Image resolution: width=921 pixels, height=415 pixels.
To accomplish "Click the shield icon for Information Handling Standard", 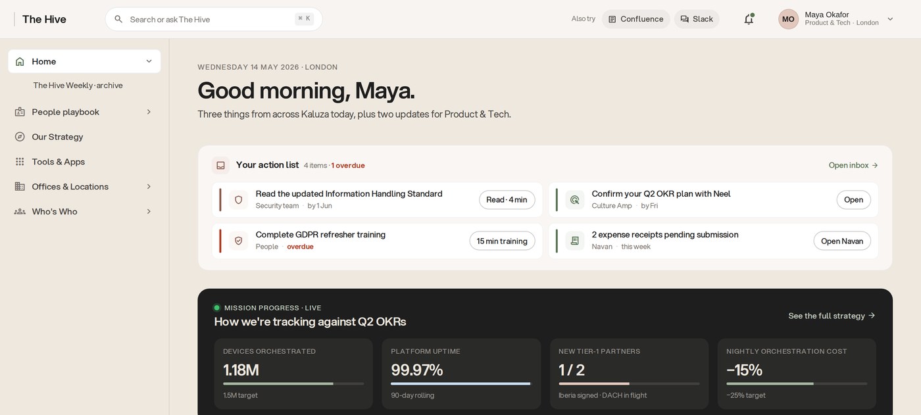I will (x=238, y=200).
